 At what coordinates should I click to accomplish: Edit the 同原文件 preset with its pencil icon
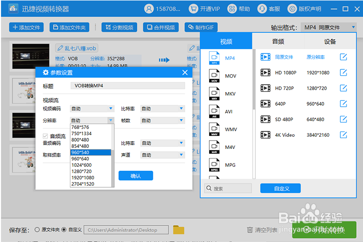(x=343, y=57)
